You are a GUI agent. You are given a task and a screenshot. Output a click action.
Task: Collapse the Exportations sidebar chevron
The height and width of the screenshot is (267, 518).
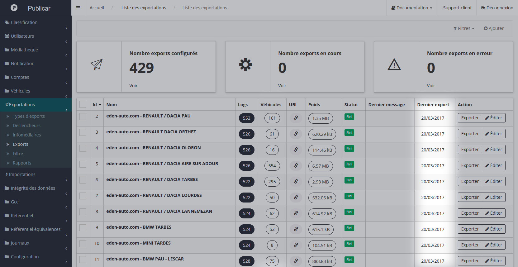point(66,110)
